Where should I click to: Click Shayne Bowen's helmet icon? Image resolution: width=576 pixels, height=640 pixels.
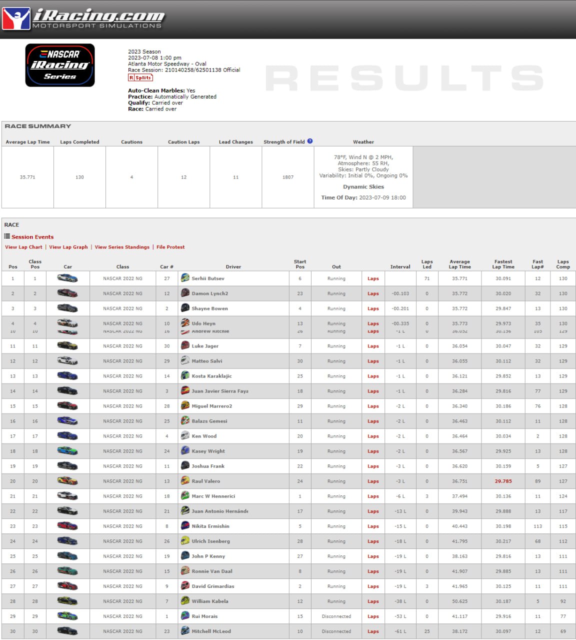pyautogui.click(x=185, y=308)
